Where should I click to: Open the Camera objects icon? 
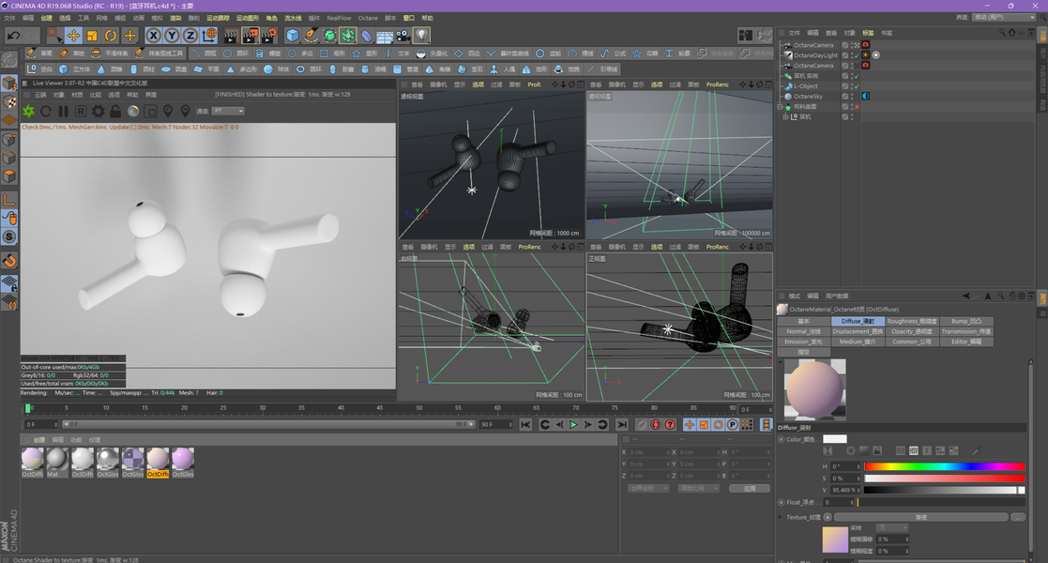pyautogui.click(x=403, y=36)
